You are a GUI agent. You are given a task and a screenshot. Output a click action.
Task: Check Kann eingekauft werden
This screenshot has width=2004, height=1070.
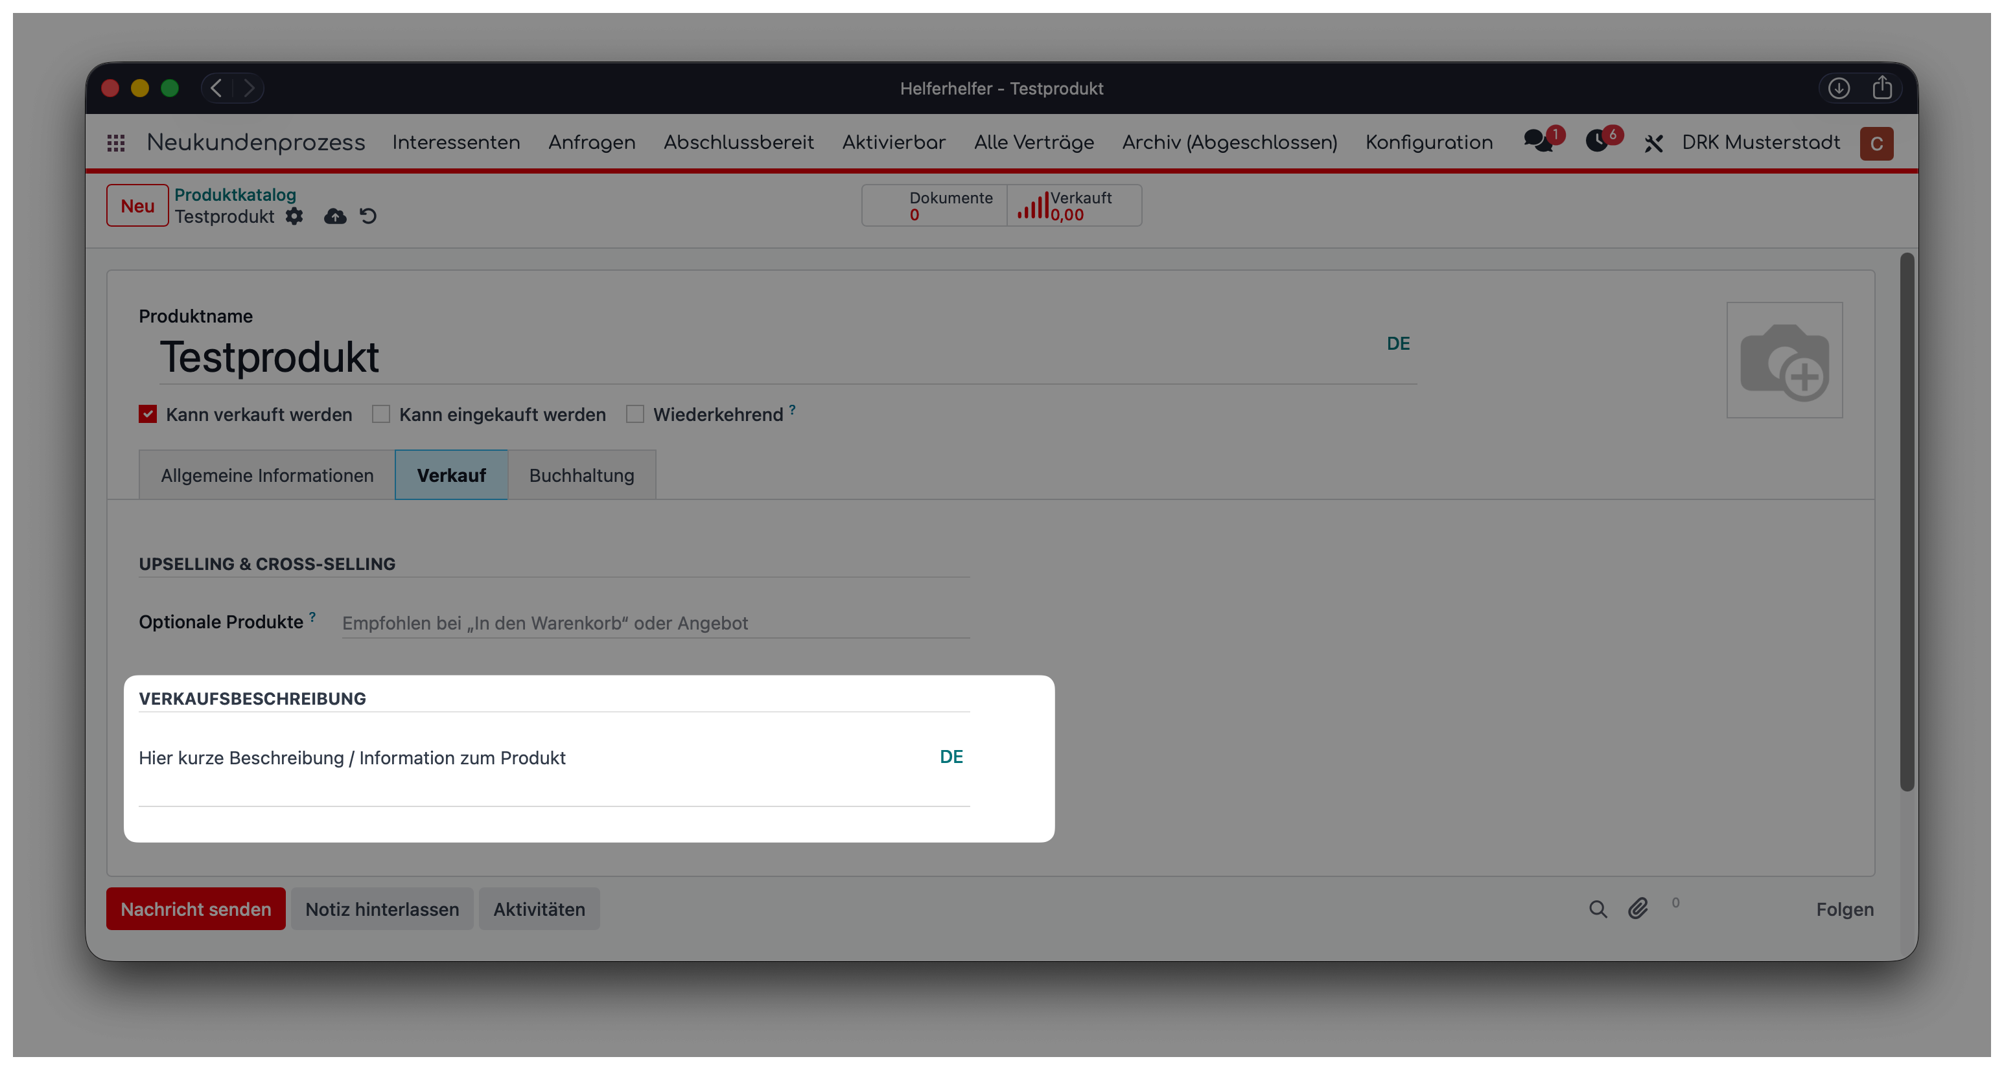point(380,415)
